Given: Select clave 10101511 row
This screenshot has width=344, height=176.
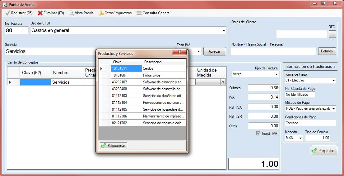Looking at the screenshot, I should [142, 68].
